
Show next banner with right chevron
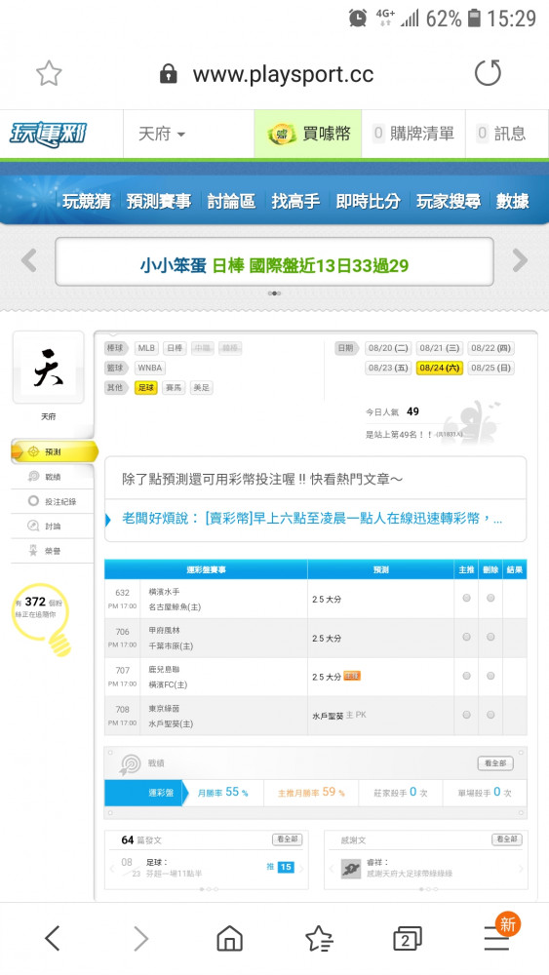(x=520, y=260)
